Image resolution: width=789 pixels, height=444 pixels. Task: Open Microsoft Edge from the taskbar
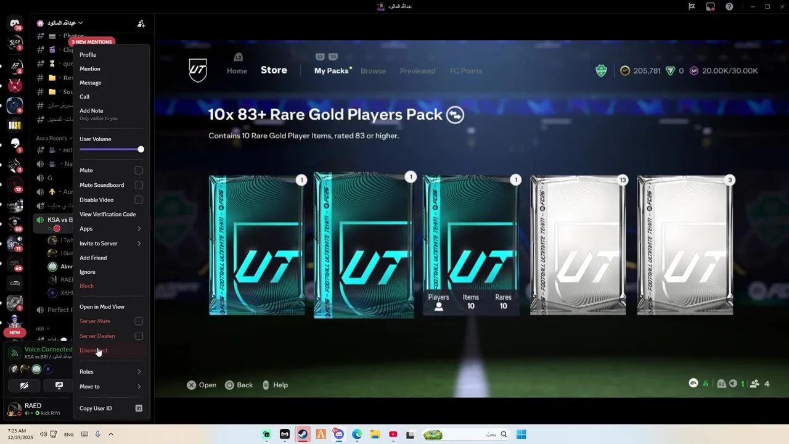coord(357,434)
